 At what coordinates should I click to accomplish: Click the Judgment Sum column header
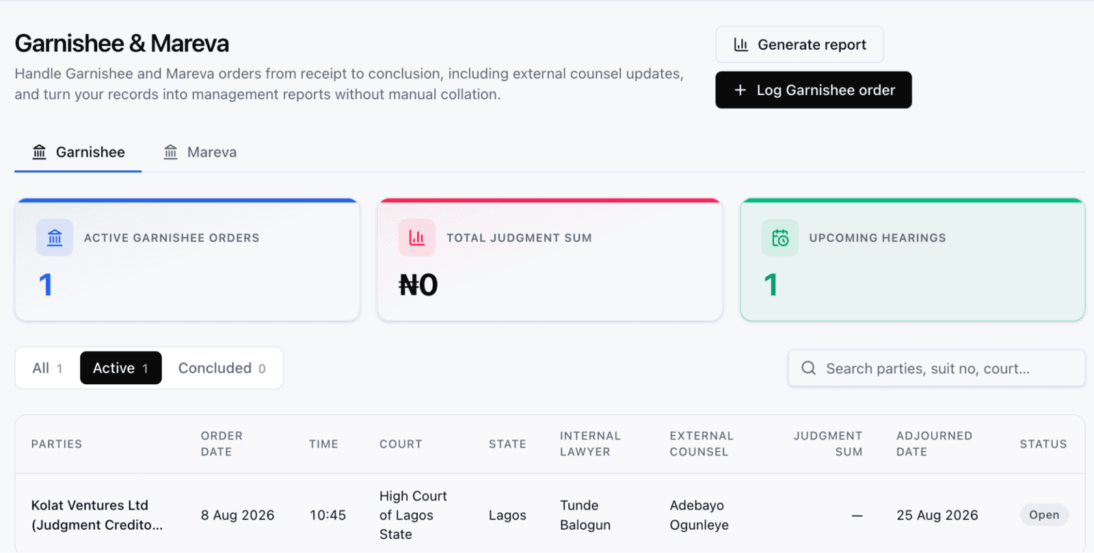click(828, 444)
